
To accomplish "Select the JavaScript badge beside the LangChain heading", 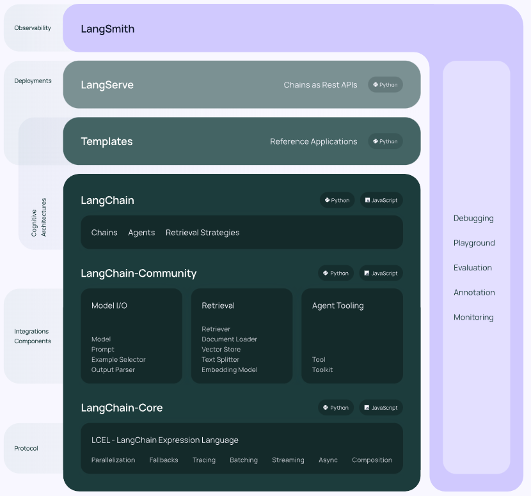I will pos(381,200).
